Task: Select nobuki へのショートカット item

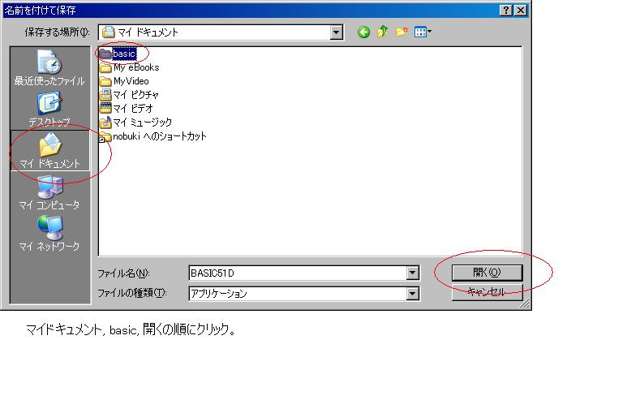Action: pyautogui.click(x=153, y=136)
